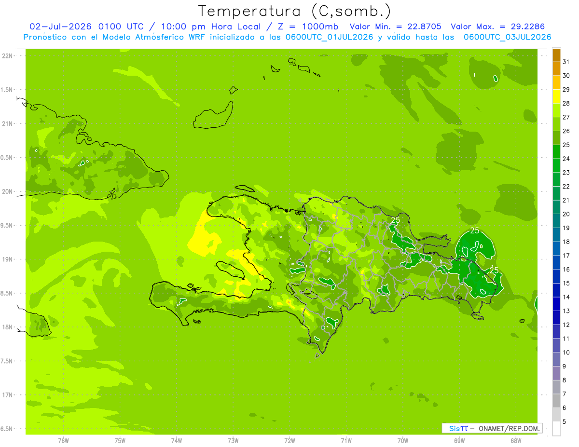Click the "17N" latitude label
Viewport: 579px width, 447px height.
(x=8, y=395)
